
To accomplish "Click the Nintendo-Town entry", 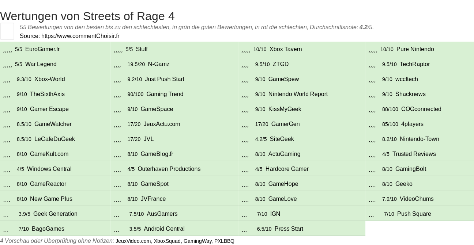I will pyautogui.click(x=420, y=139).
